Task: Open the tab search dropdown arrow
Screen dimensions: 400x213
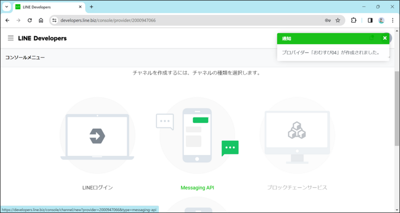Action: point(6,7)
